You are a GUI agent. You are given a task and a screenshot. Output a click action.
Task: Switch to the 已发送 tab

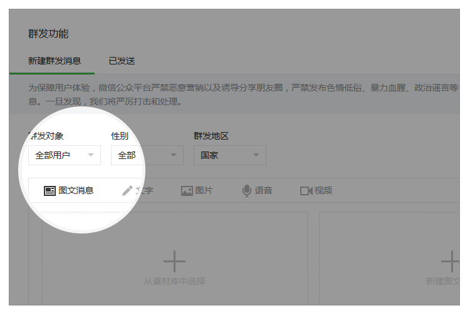(x=122, y=61)
